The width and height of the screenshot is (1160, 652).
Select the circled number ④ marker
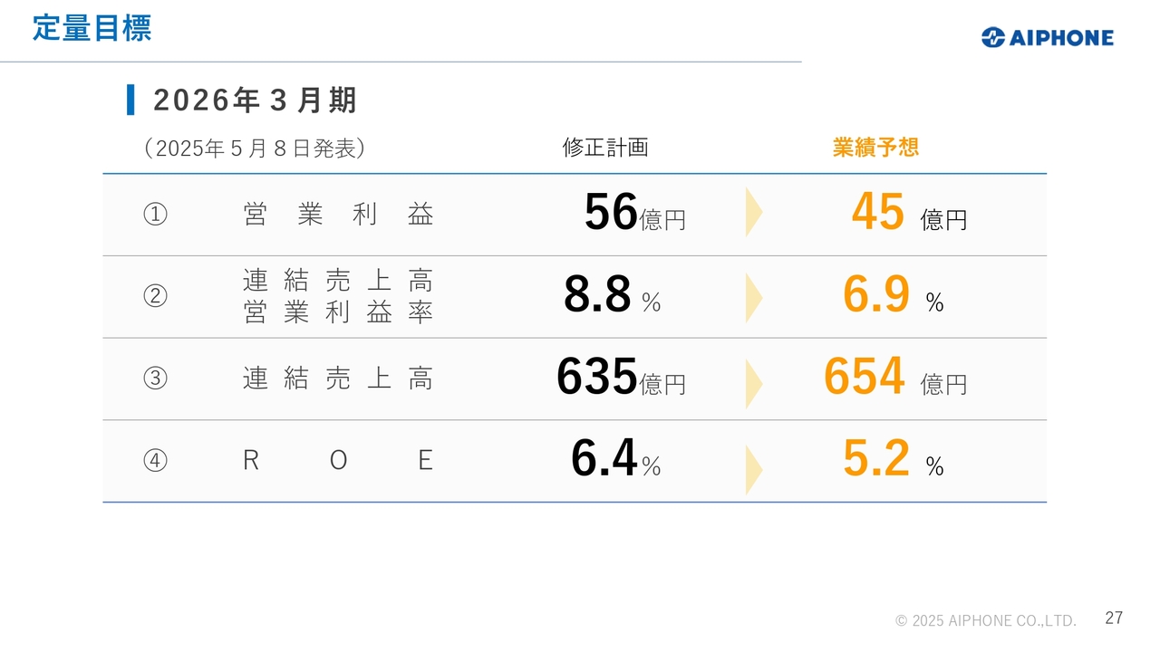[x=155, y=461]
